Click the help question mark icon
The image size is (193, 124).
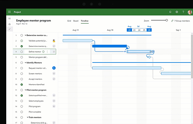point(183,12)
